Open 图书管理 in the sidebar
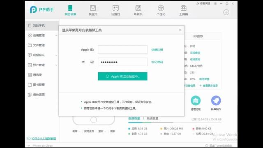Screen dimensions: 263x148 (x=42, y=85)
